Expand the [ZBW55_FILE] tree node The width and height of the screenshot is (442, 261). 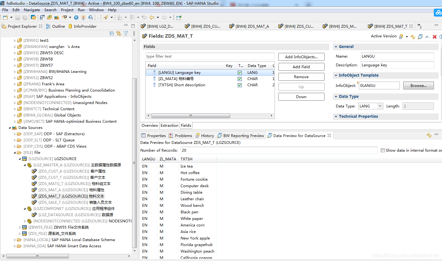[20, 227]
